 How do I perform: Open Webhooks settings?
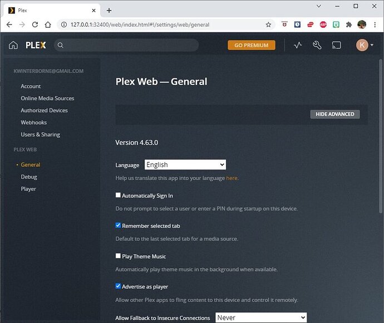(34, 122)
